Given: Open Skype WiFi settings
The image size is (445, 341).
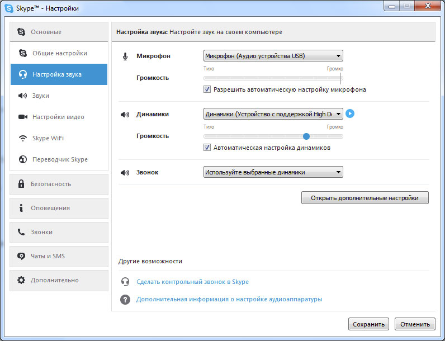Looking at the screenshot, I should 59,138.
